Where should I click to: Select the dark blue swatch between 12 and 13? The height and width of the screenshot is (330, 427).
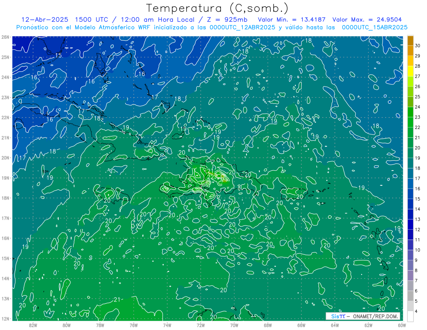(x=410, y=224)
